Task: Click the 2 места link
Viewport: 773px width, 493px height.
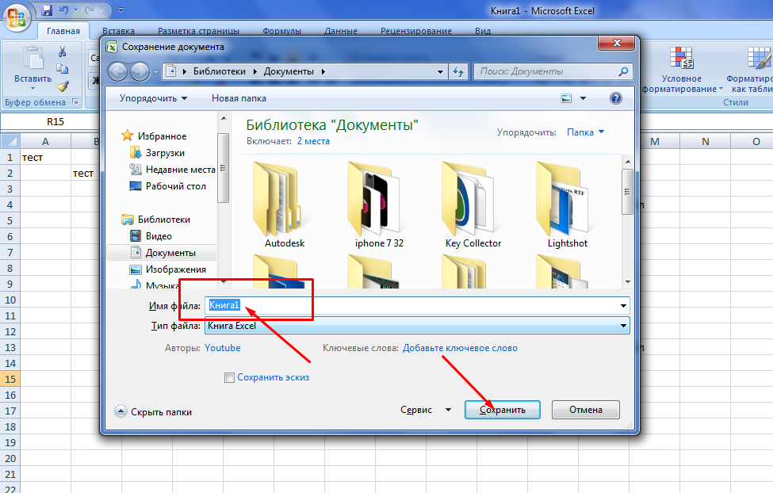Action: (313, 141)
